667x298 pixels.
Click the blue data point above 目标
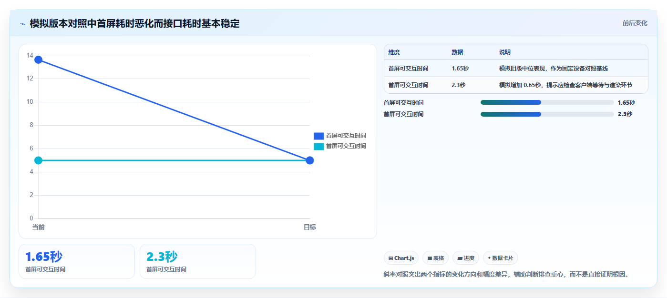pos(310,160)
